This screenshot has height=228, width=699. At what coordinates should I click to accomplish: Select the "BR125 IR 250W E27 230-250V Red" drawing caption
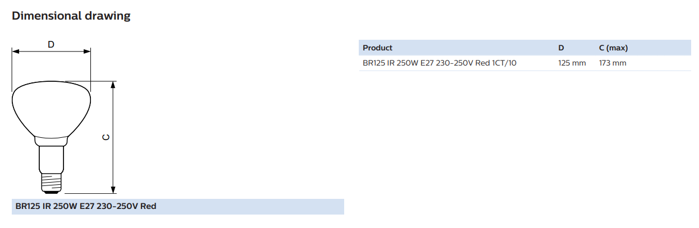pos(85,207)
